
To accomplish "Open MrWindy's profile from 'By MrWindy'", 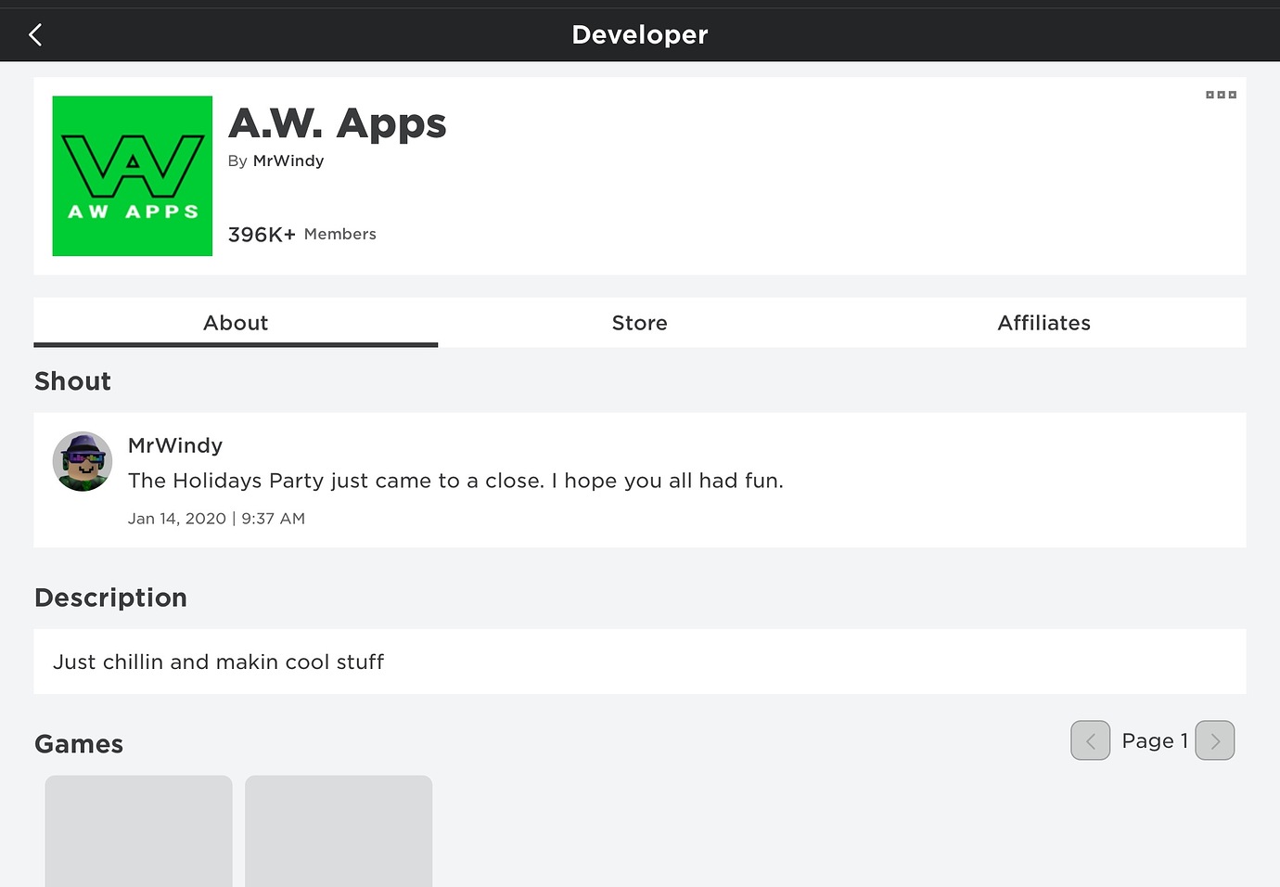I will (x=288, y=161).
